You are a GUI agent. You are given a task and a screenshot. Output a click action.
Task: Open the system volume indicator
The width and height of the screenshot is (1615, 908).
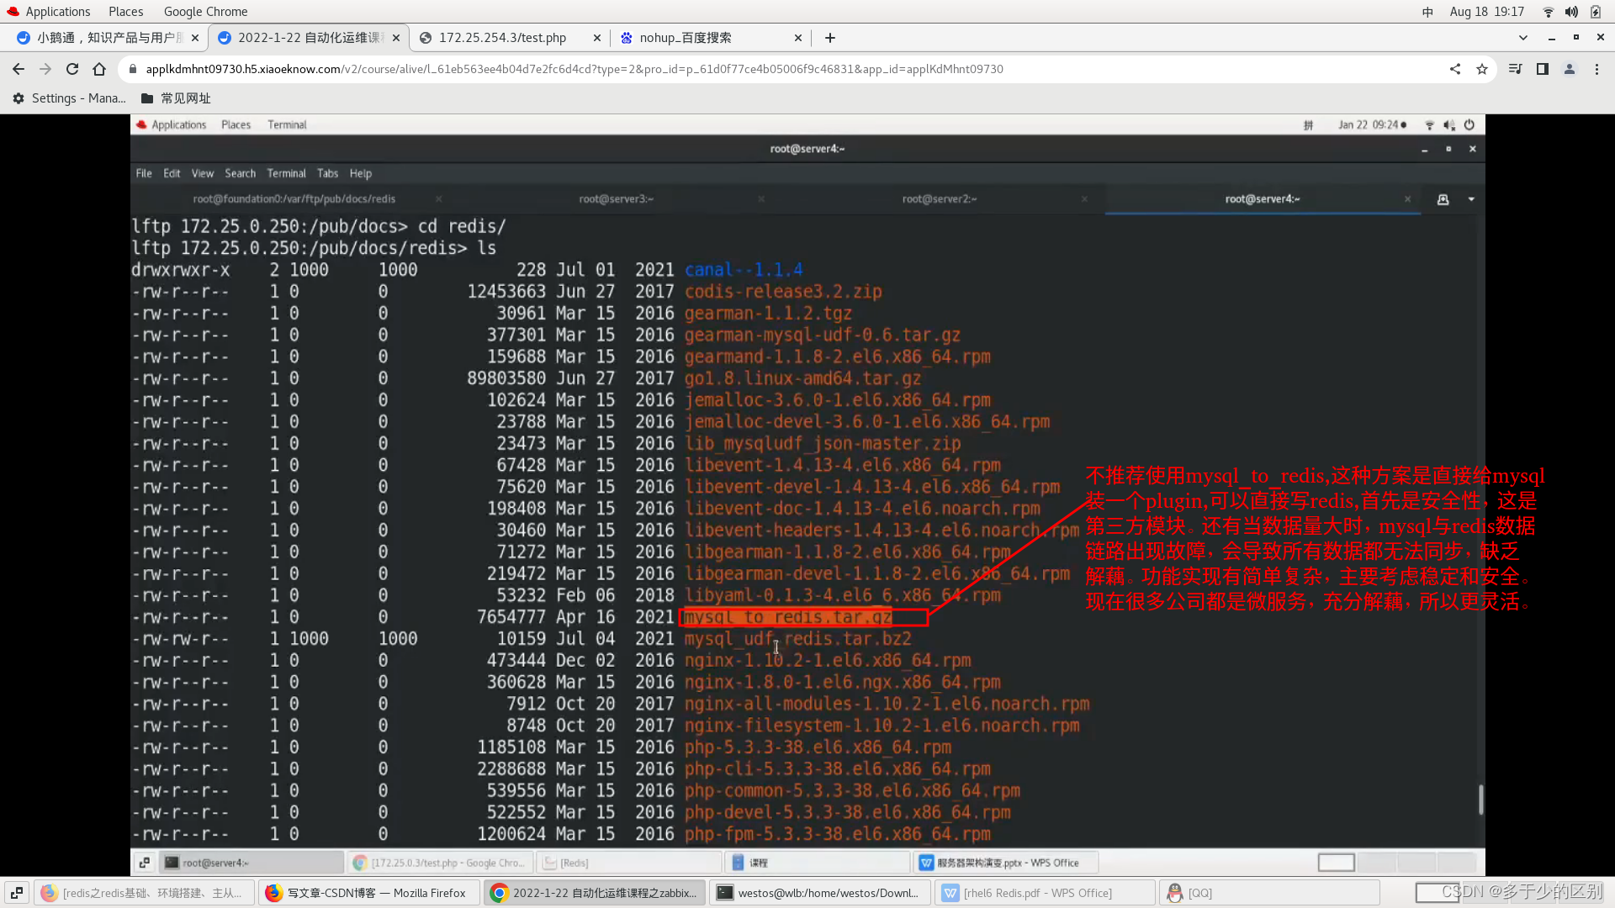[x=1571, y=12]
